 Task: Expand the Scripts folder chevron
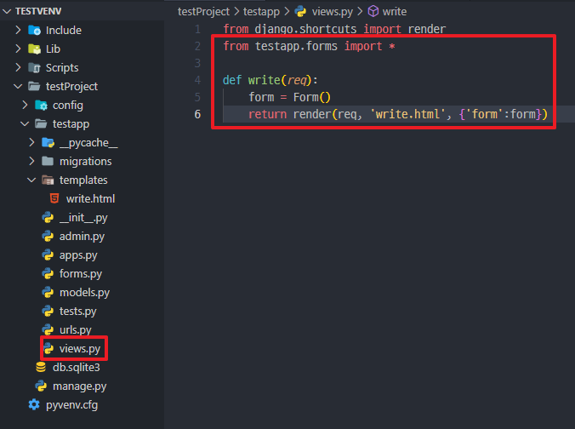18,67
